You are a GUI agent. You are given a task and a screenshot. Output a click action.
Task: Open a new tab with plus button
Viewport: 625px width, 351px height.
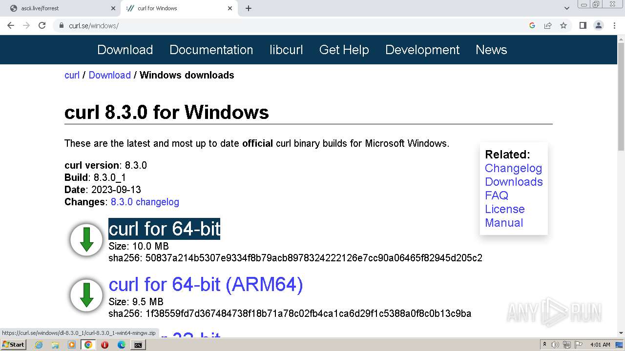[249, 8]
